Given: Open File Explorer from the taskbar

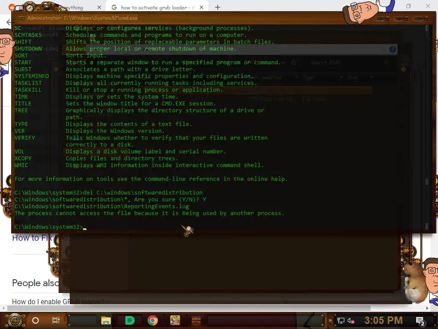Looking at the screenshot, I should coord(106,320).
